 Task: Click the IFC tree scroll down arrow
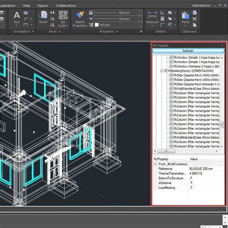222,146
